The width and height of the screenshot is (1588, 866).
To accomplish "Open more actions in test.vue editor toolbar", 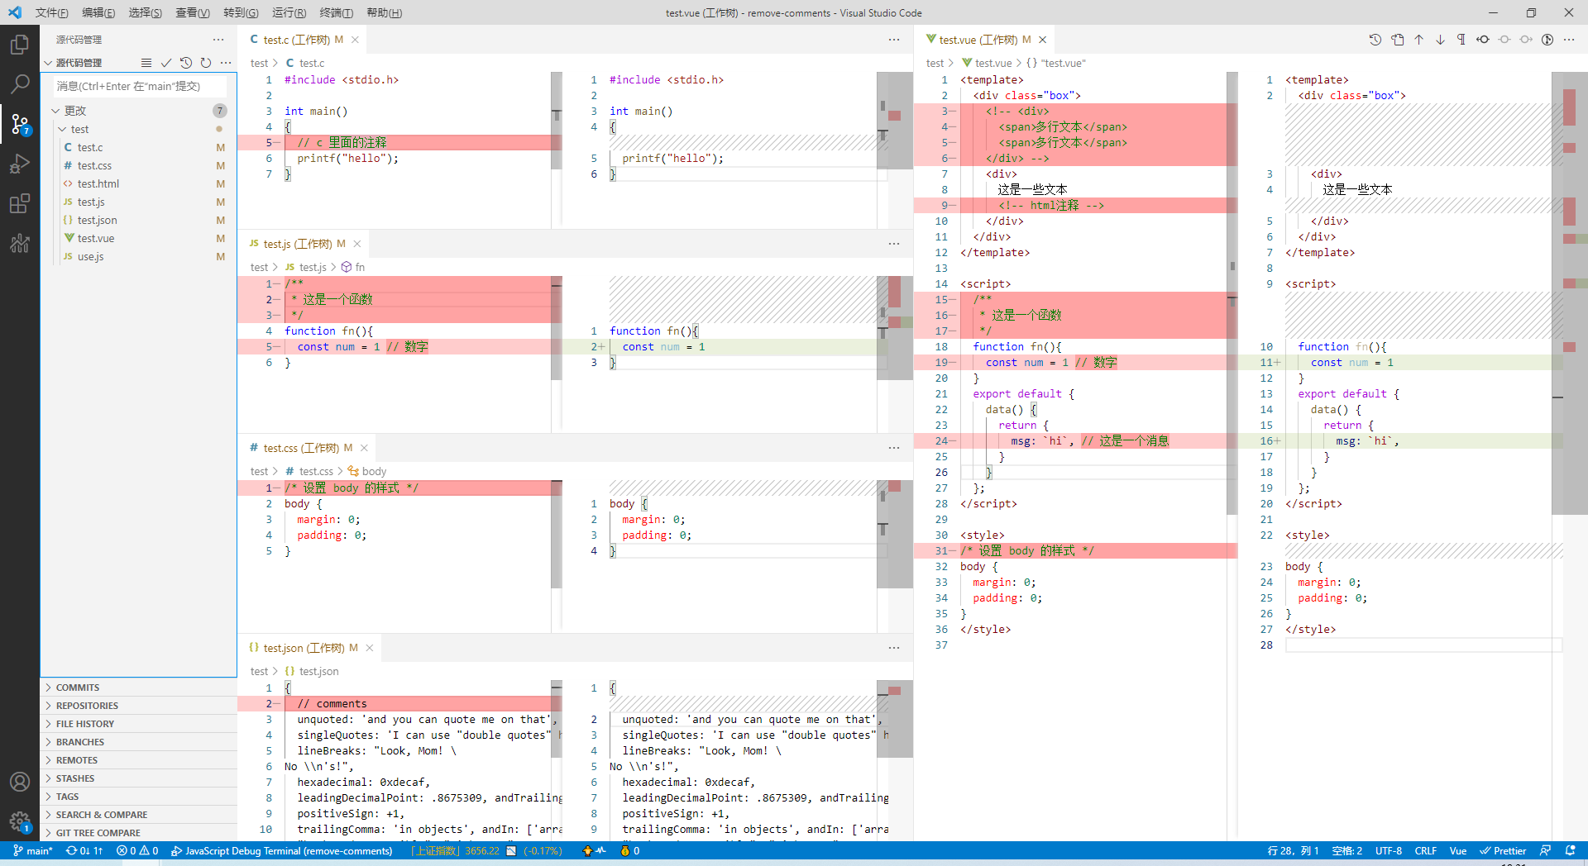I will pyautogui.click(x=1569, y=40).
